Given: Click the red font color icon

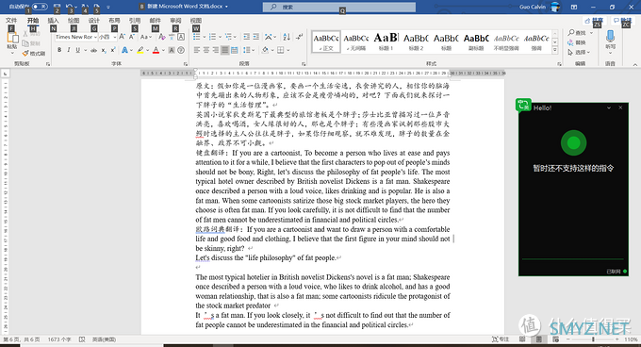Looking at the screenshot, I should (x=156, y=50).
